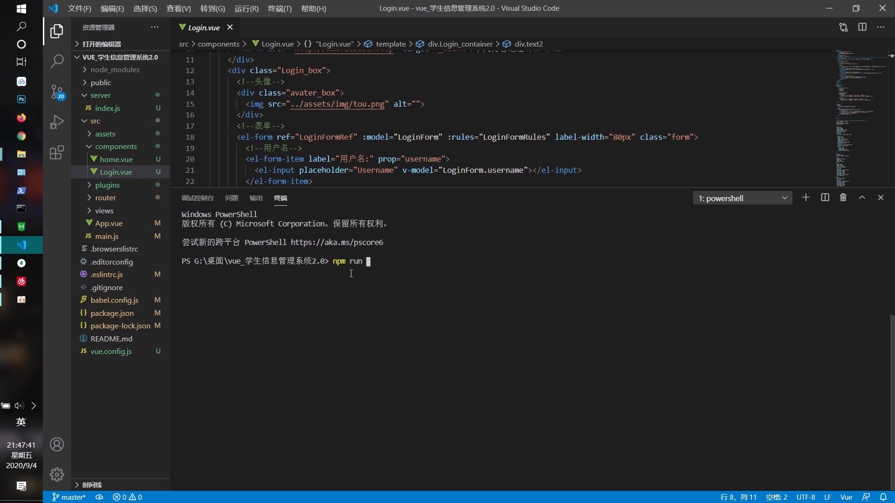Click the master* branch in status bar

(x=69, y=497)
